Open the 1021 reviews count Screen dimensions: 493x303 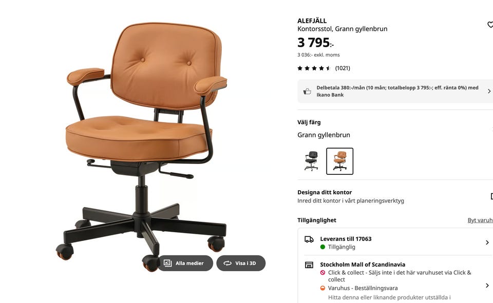pyautogui.click(x=343, y=68)
